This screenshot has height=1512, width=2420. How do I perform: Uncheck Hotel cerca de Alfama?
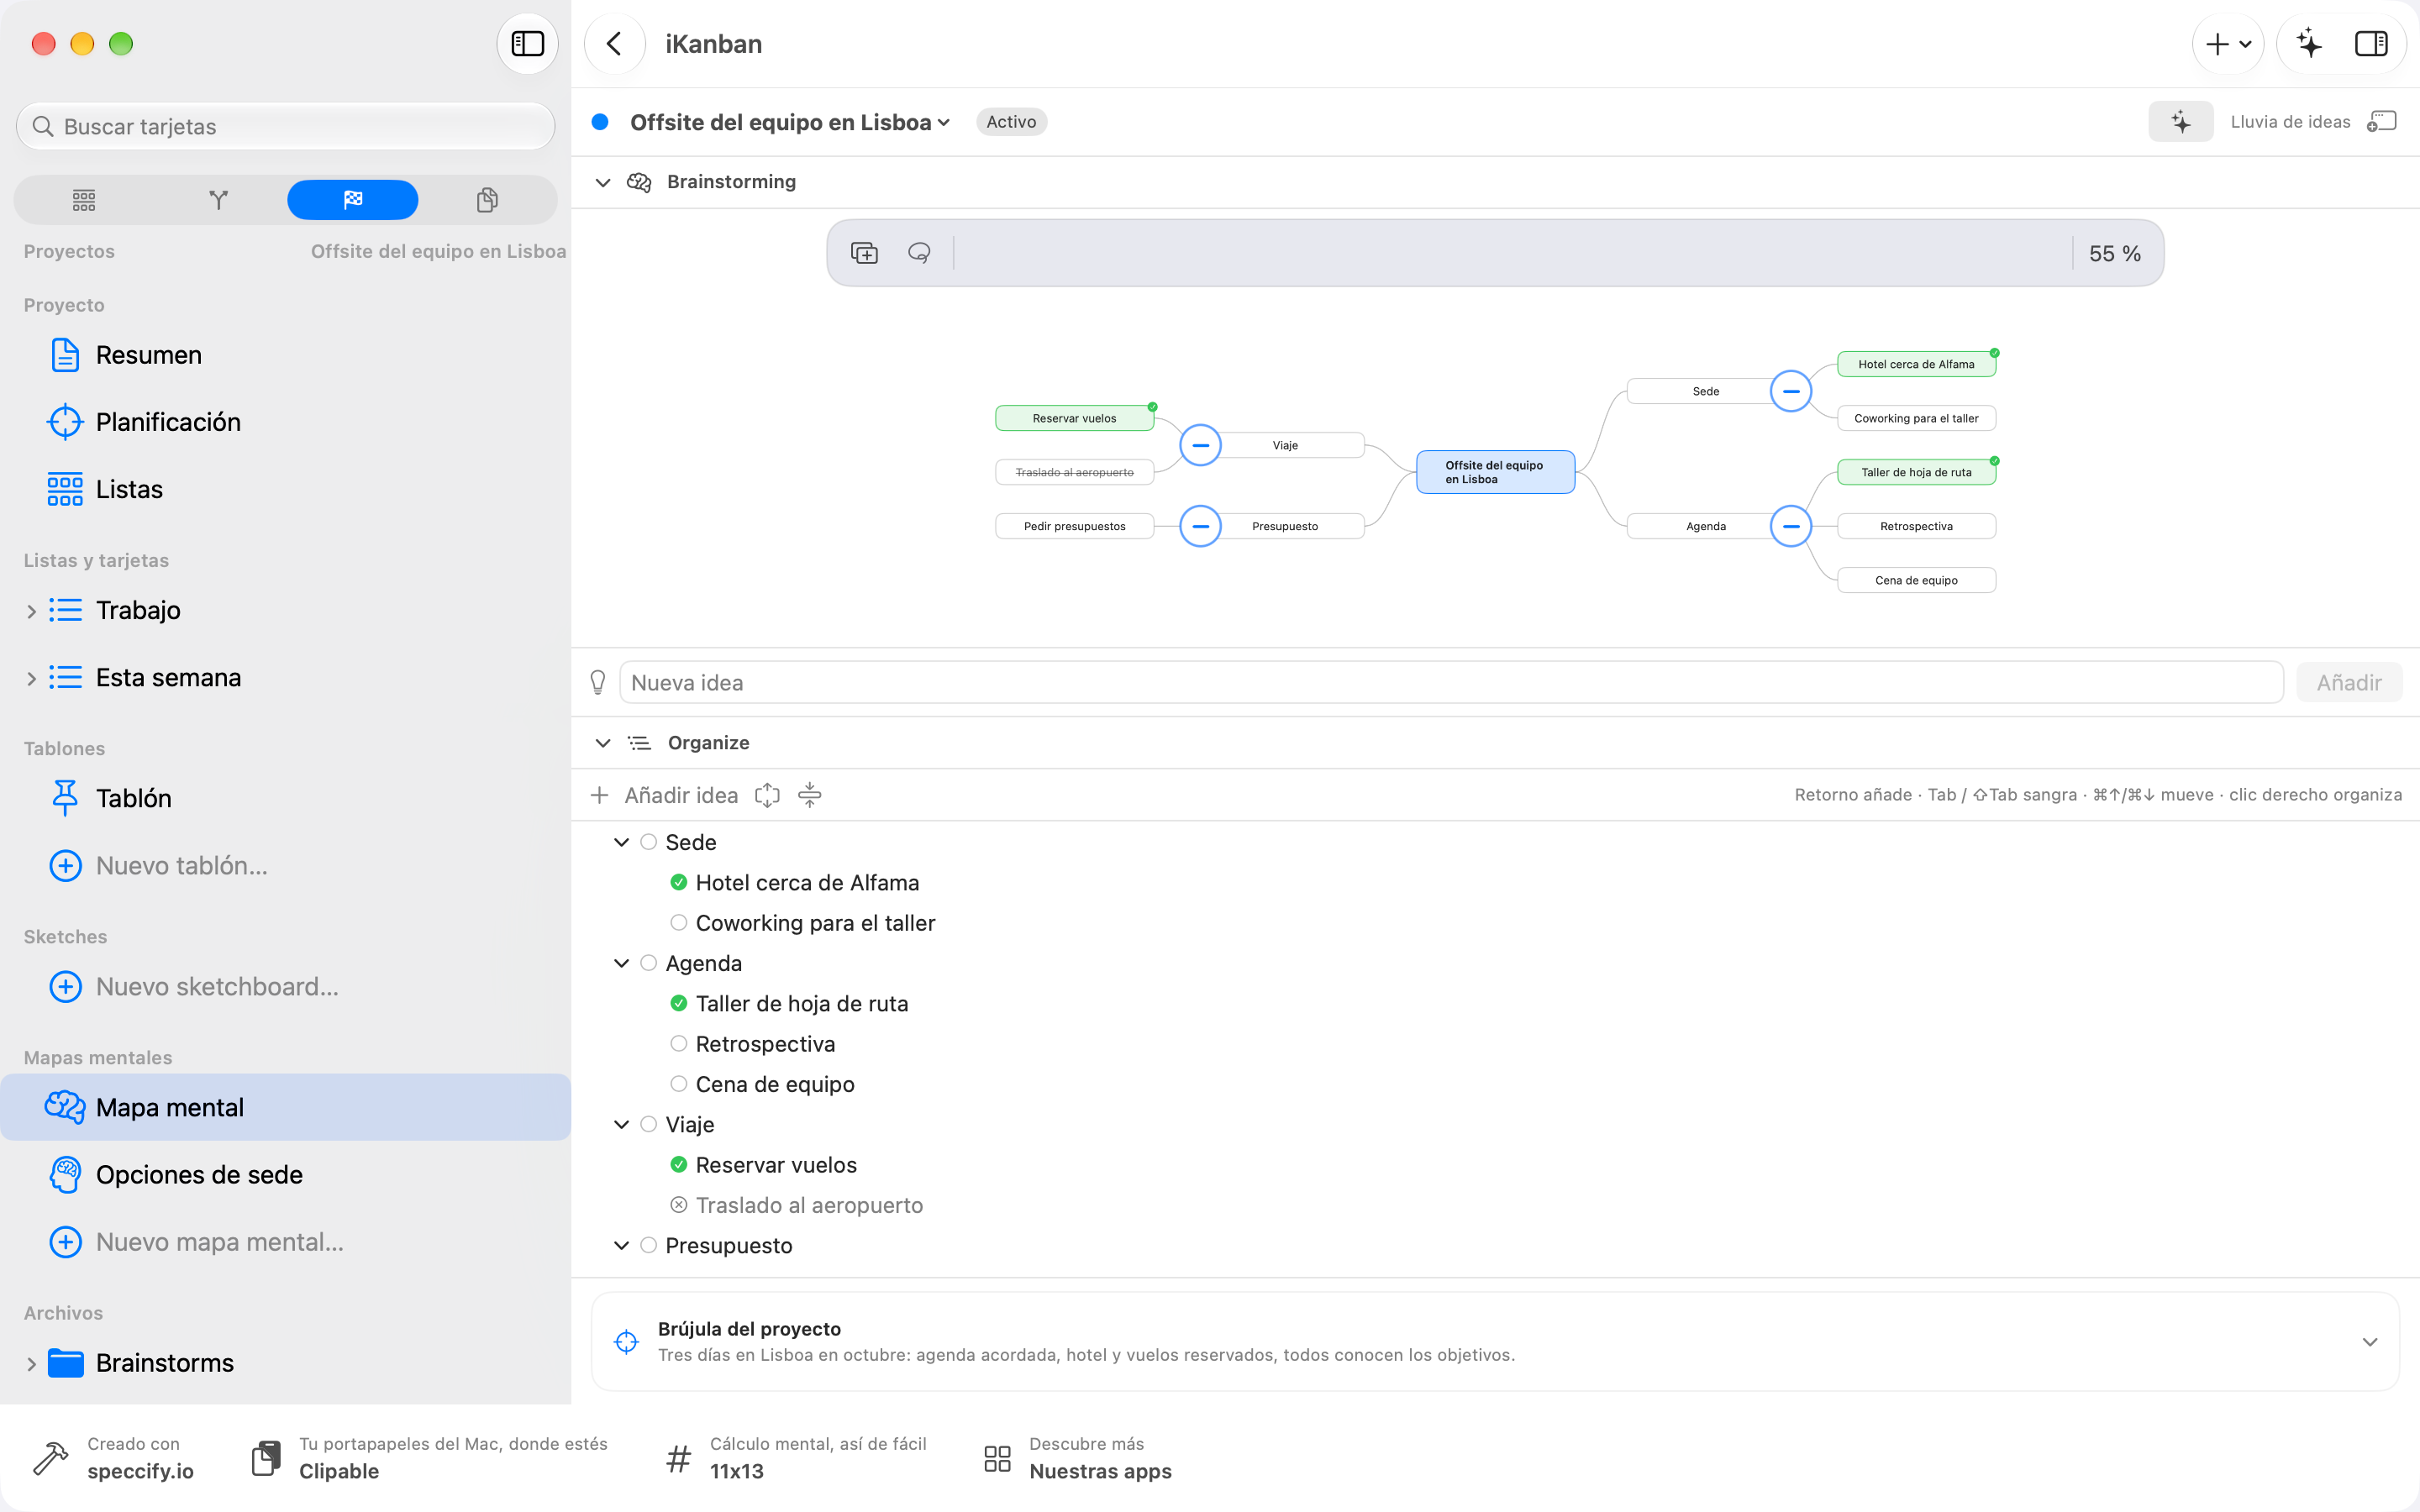coord(679,882)
